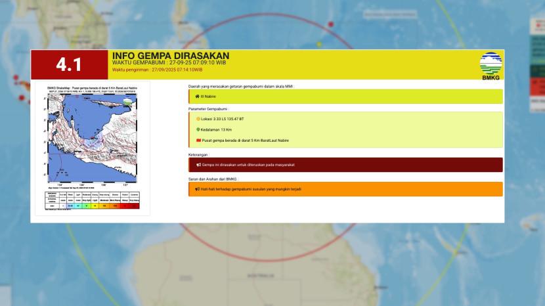Click the orange circle icon next to Lokasi
Image resolution: width=545 pixels, height=306 pixels.
pyautogui.click(x=198, y=119)
